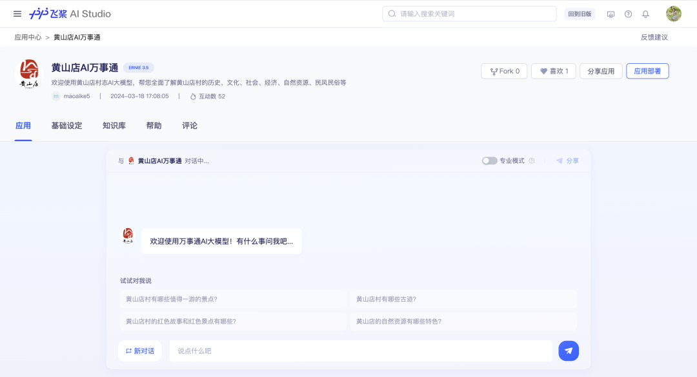Image resolution: width=697 pixels, height=377 pixels.
Task: Click the 黄山店 app logo beside the title
Action: pos(29,73)
